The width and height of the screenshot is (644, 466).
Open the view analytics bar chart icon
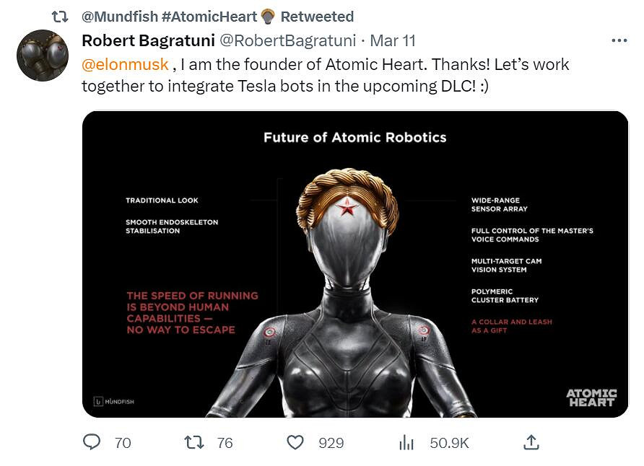(406, 442)
